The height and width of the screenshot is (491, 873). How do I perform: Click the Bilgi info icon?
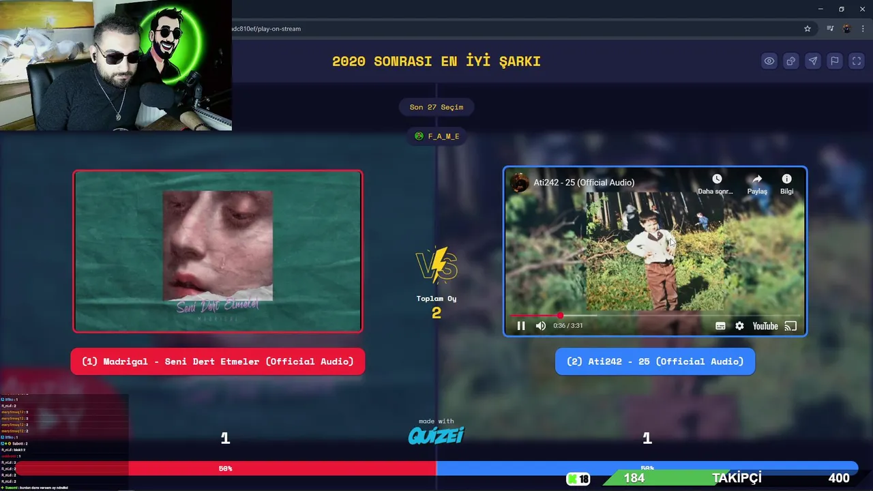(x=786, y=179)
